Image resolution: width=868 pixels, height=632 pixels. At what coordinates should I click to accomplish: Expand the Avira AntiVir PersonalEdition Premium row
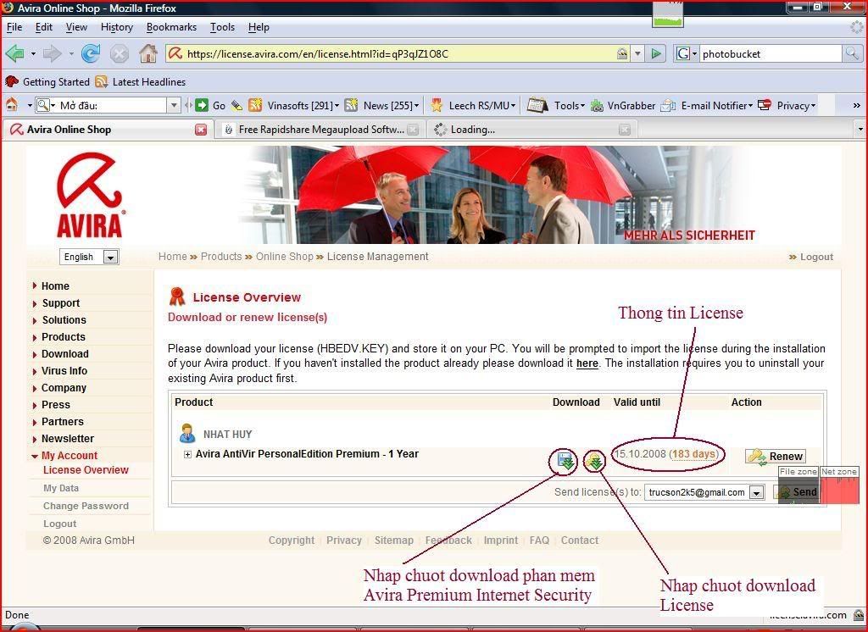click(187, 454)
